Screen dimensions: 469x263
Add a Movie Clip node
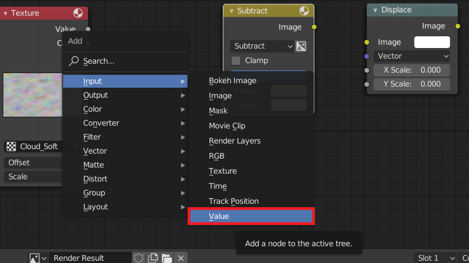point(251,126)
